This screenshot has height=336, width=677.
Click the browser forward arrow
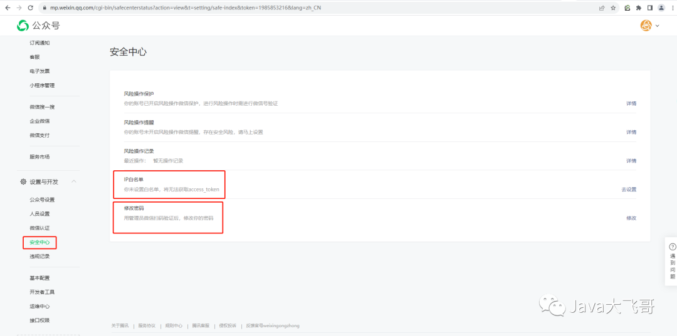click(x=19, y=8)
